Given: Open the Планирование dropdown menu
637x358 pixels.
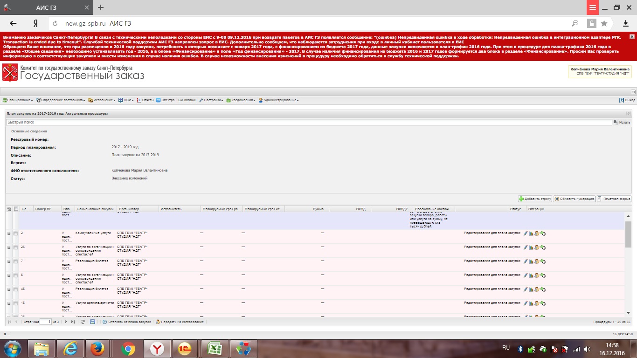Looking at the screenshot, I should (18, 100).
